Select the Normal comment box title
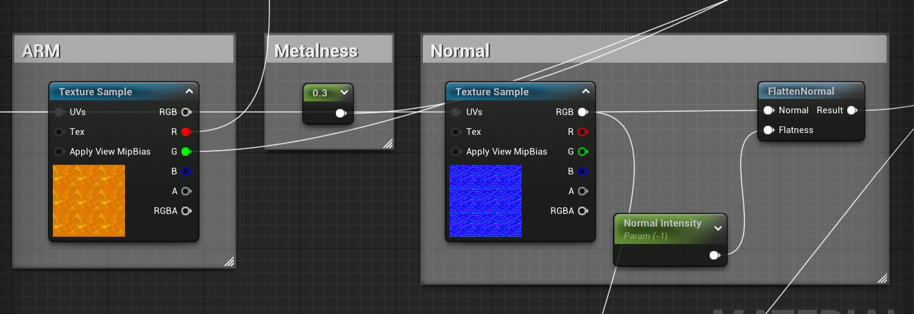914x314 pixels. (x=460, y=52)
